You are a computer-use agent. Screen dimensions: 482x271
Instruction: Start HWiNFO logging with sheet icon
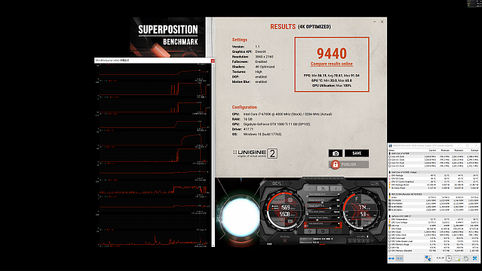click(458, 258)
